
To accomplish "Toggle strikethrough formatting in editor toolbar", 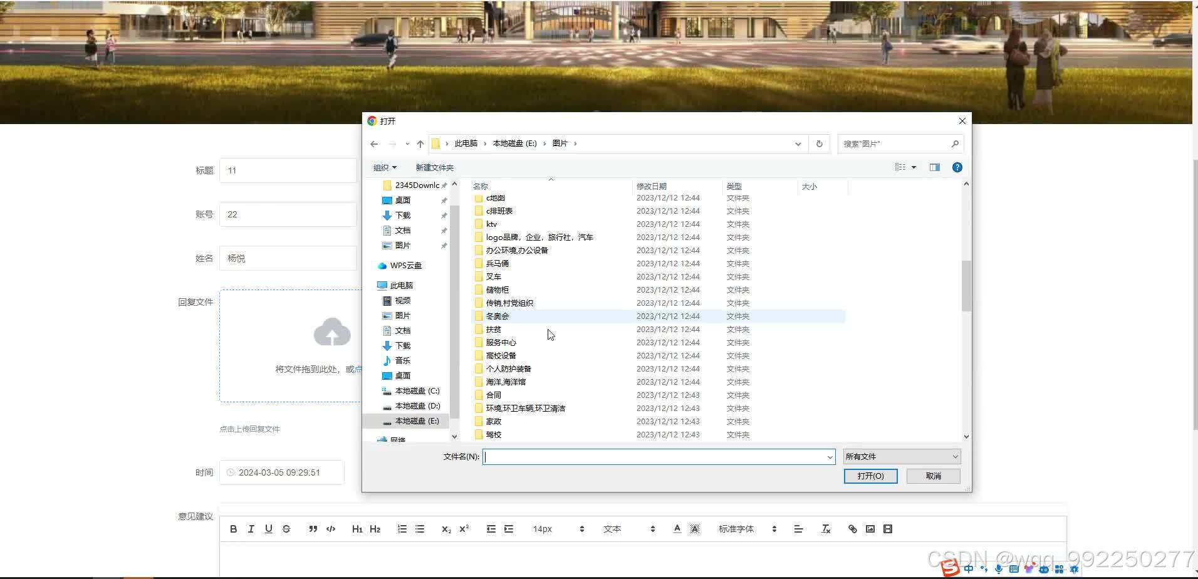I will coord(286,529).
